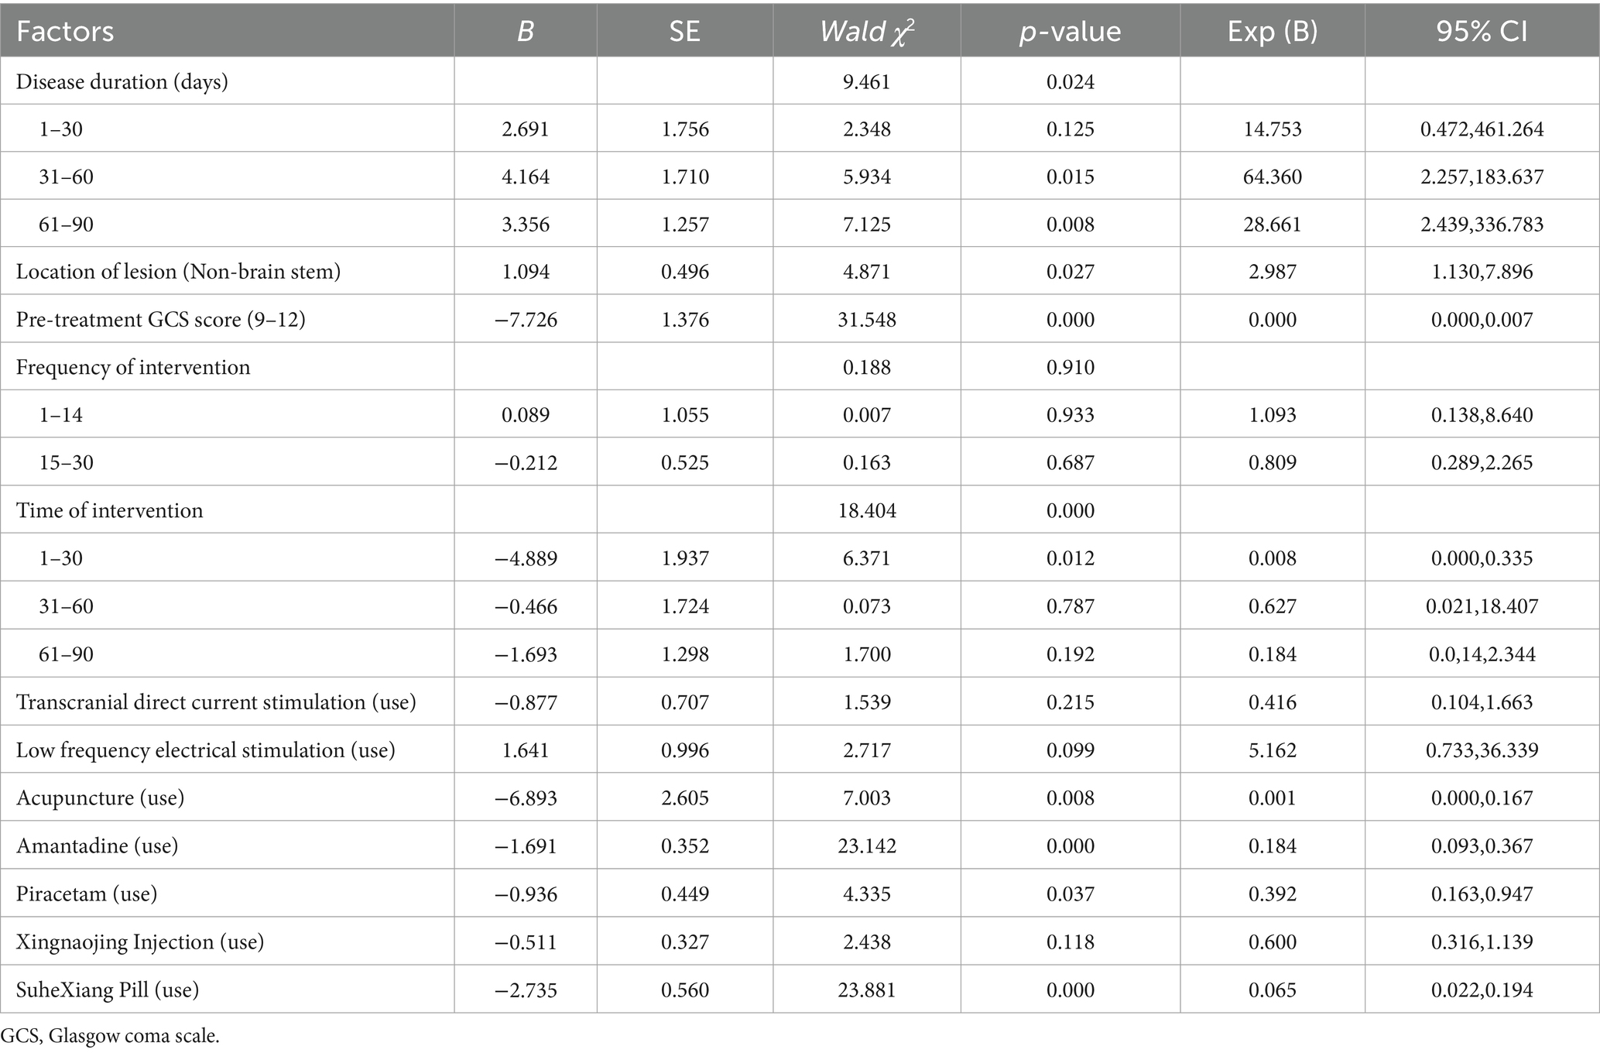Click the Amantadine (use) row label
This screenshot has height=1053, width=1600.
tap(97, 845)
